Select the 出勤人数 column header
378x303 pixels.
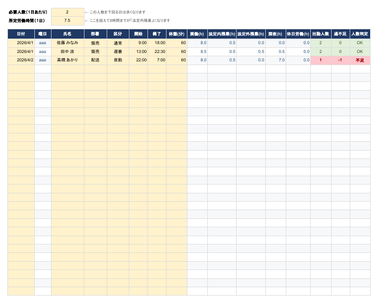click(320, 34)
